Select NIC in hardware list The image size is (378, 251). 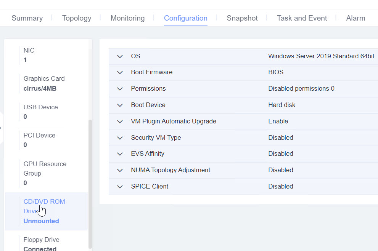click(46, 55)
